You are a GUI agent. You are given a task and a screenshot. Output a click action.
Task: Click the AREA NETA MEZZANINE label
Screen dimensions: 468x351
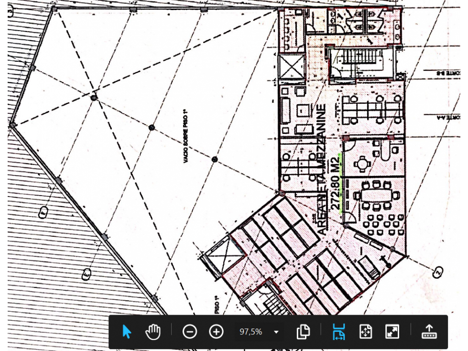321,169
